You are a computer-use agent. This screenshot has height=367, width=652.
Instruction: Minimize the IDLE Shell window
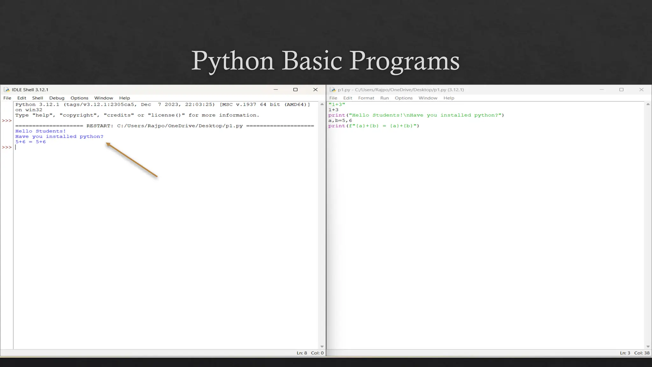pos(276,90)
